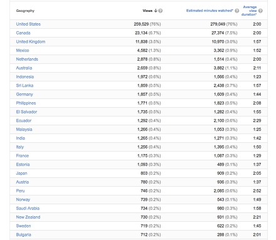Viewport: 276px width, 240px height.
Task: Open the United Kingdom geography link
Action: point(31,41)
